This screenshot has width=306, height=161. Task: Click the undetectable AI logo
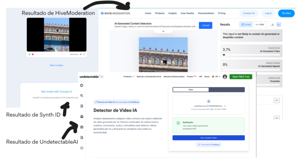point(91,77)
